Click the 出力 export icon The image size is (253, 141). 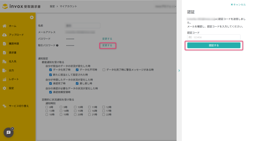[4, 70]
